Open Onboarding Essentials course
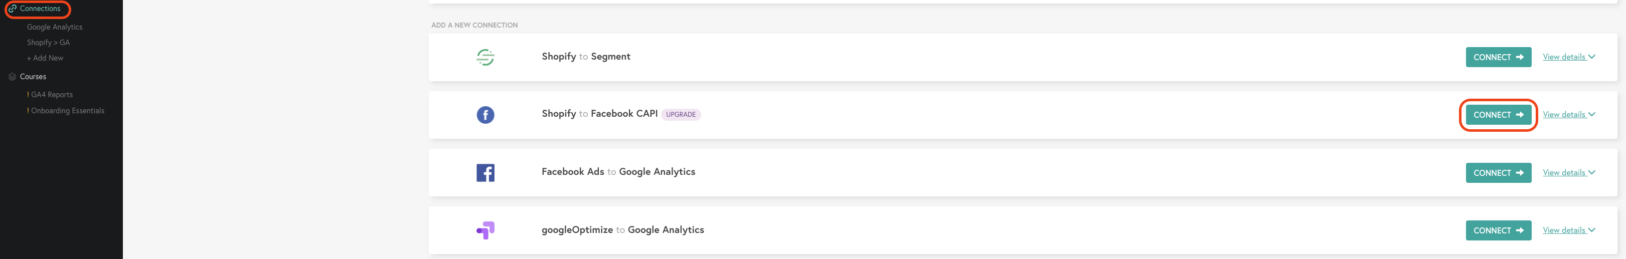1626x259 pixels. [66, 110]
